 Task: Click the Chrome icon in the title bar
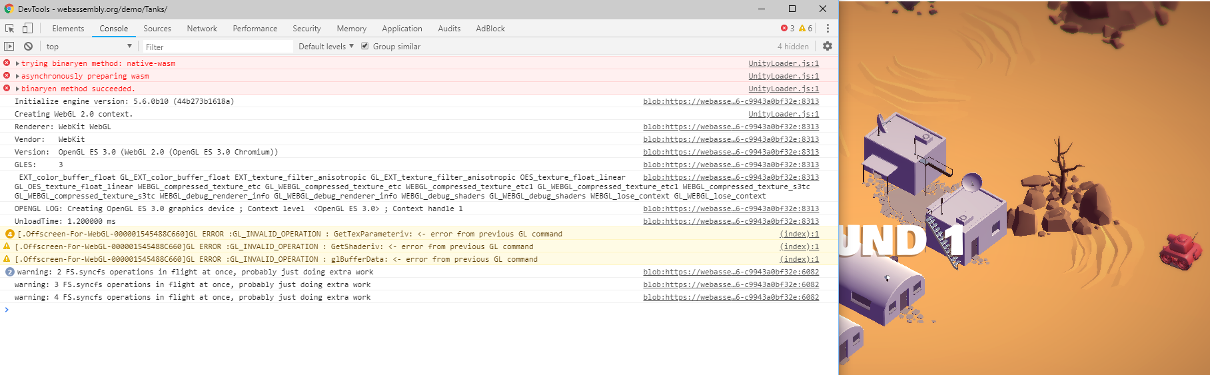point(9,9)
